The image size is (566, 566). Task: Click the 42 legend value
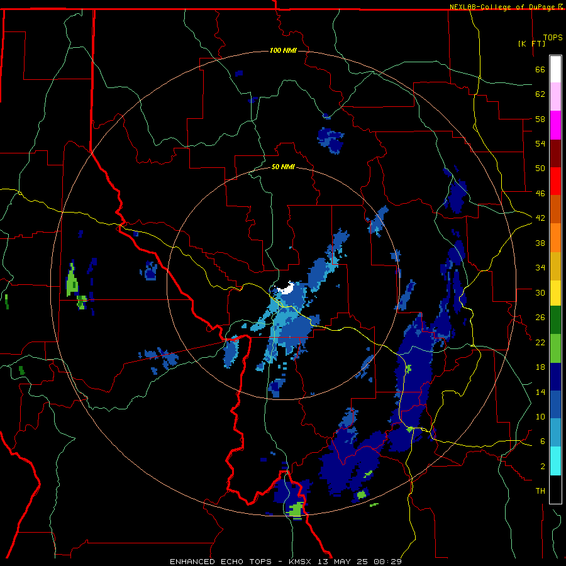point(540,218)
